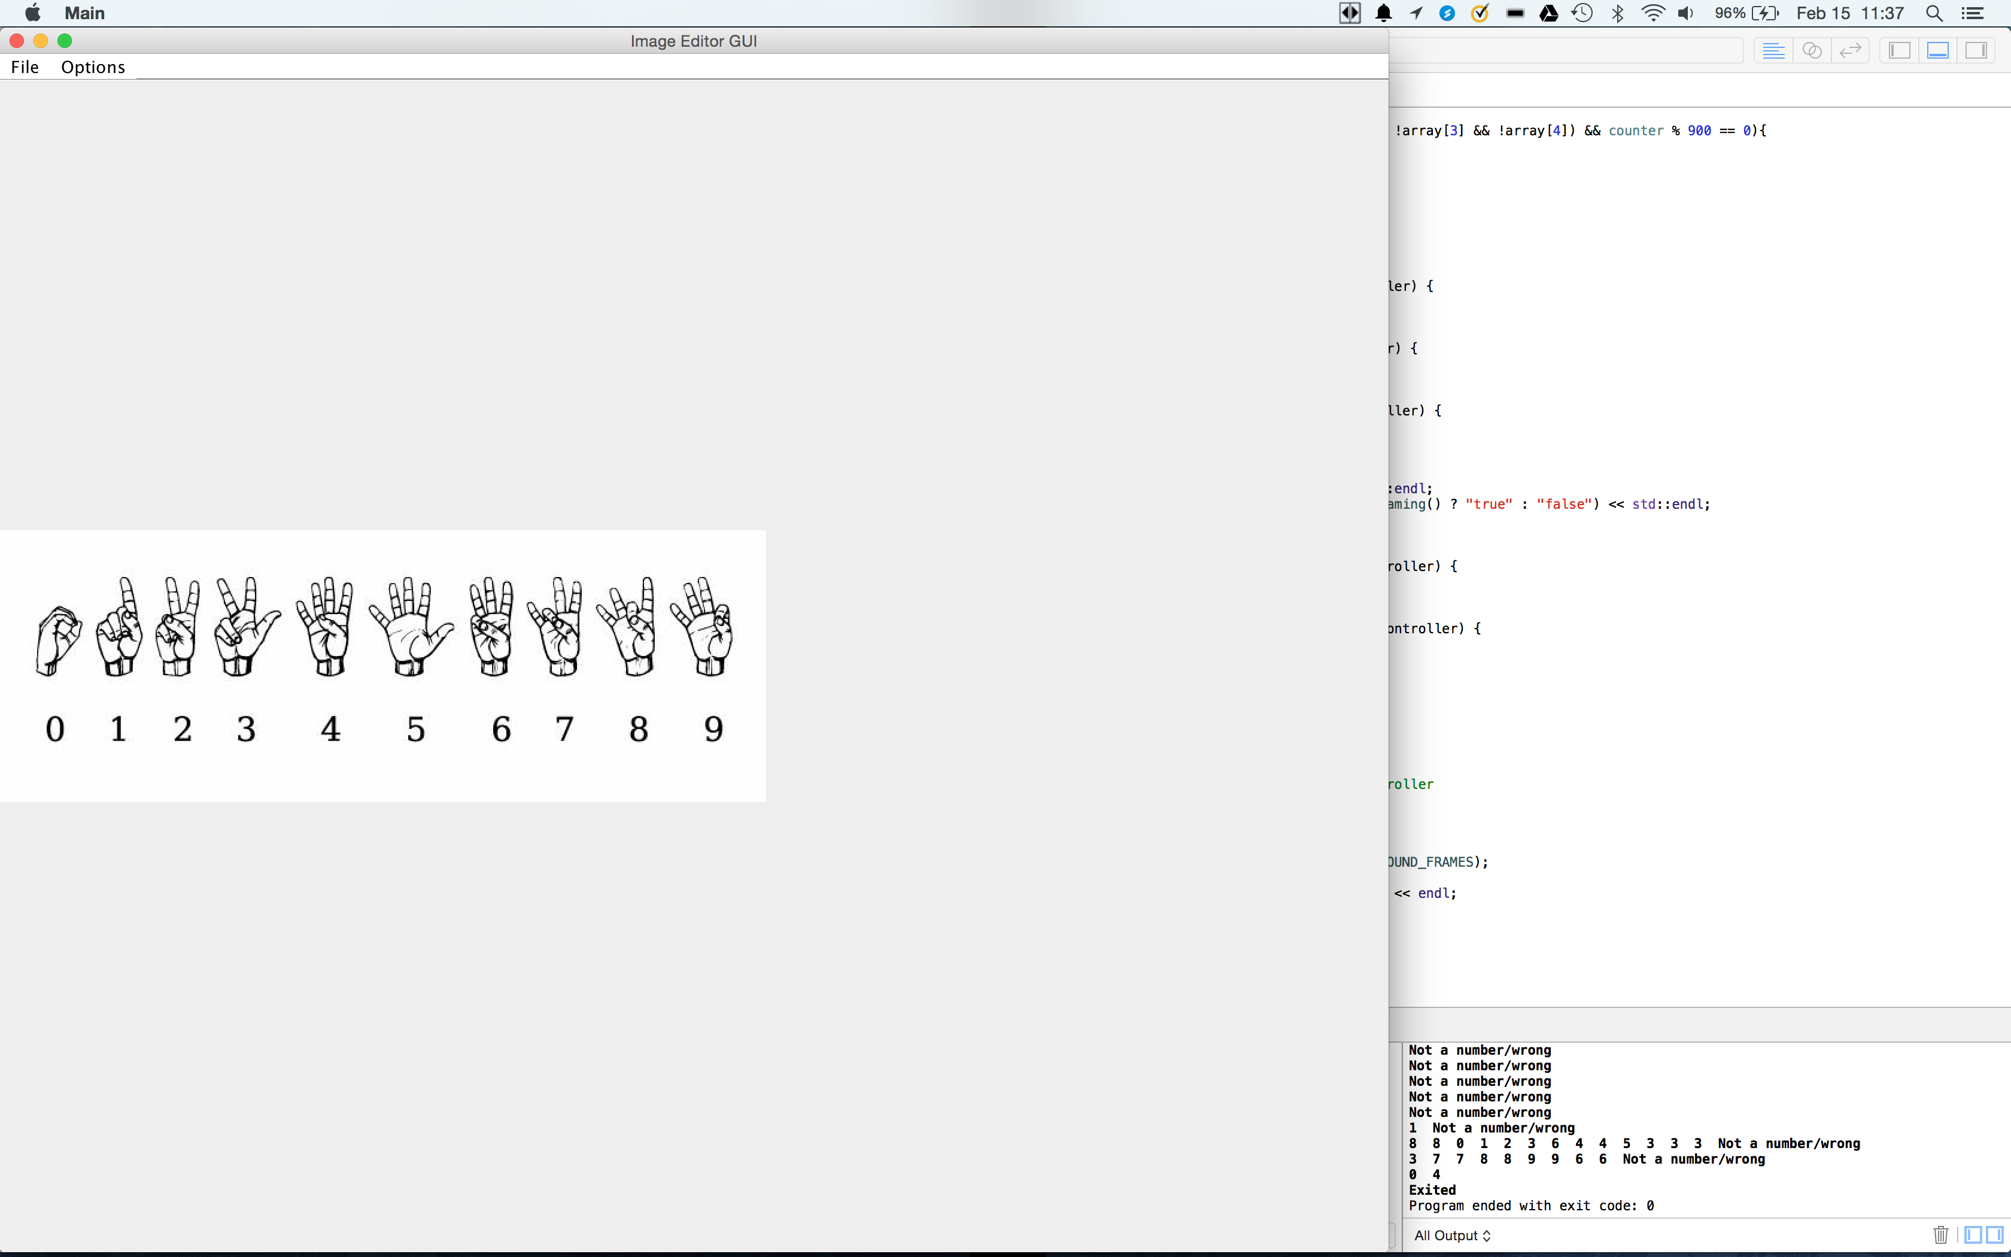This screenshot has height=1257, width=2011.
Task: Switch to the version editor arrows icon
Action: 1850,51
